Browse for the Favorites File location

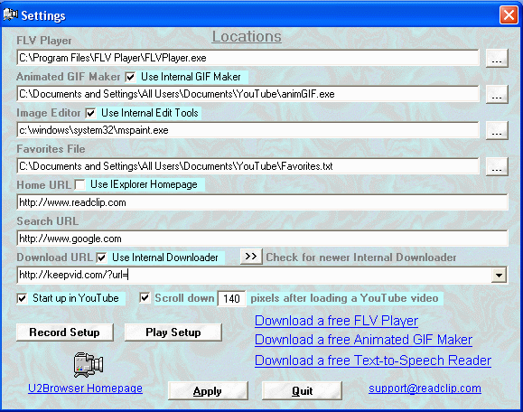pyautogui.click(x=497, y=166)
